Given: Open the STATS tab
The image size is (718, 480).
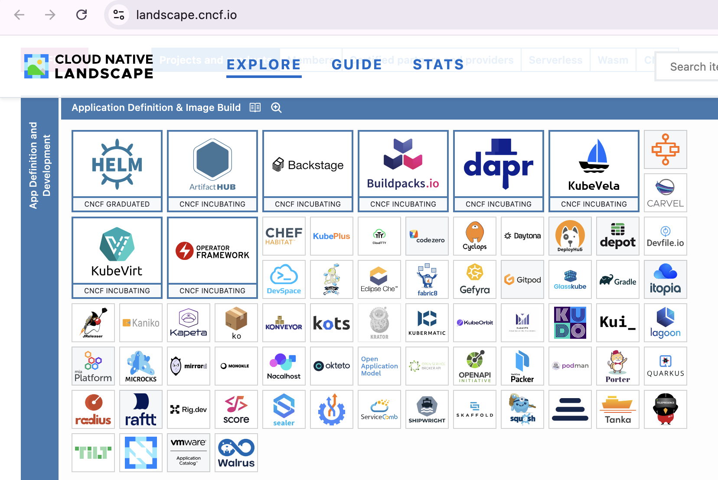Looking at the screenshot, I should (x=438, y=65).
